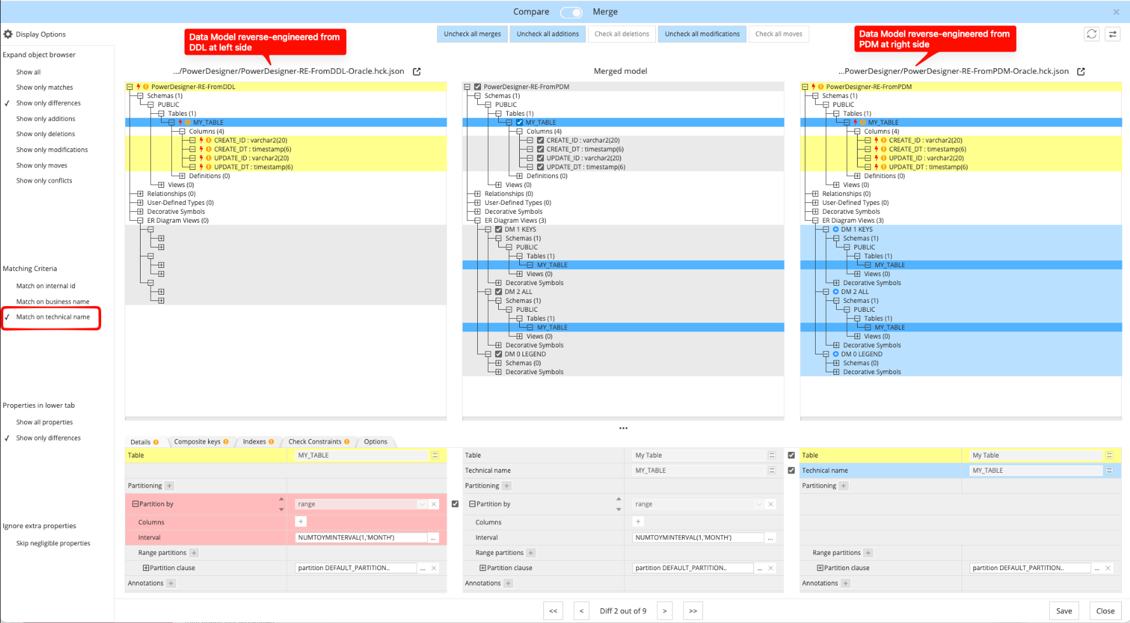
Task: Expand Definitions node in merged model
Action: pos(520,176)
